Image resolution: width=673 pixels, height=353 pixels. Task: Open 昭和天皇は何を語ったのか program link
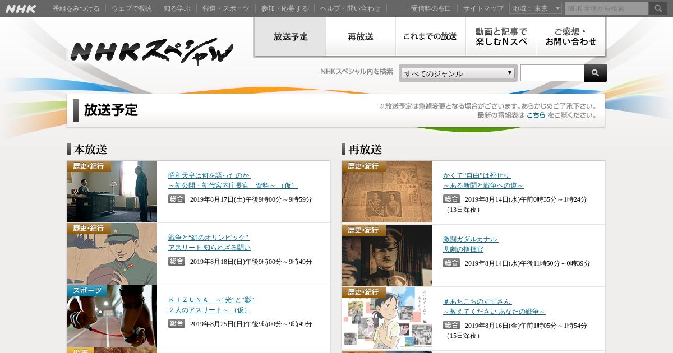[x=233, y=180]
